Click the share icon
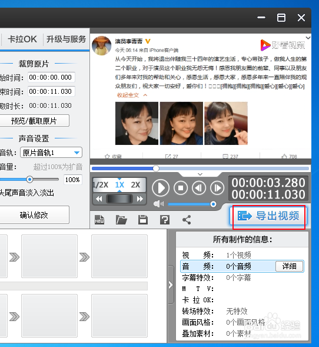The height and width of the screenshot is (347, 319). click(187, 220)
